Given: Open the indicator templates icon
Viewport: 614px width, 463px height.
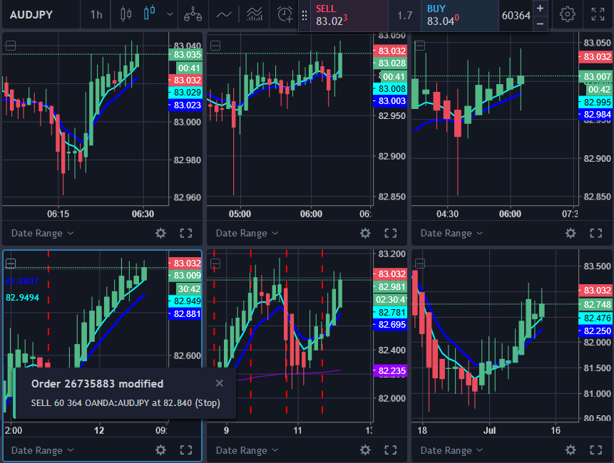Looking at the screenshot, I should coord(254,14).
